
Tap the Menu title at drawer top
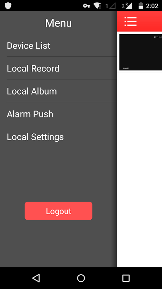coord(58,23)
